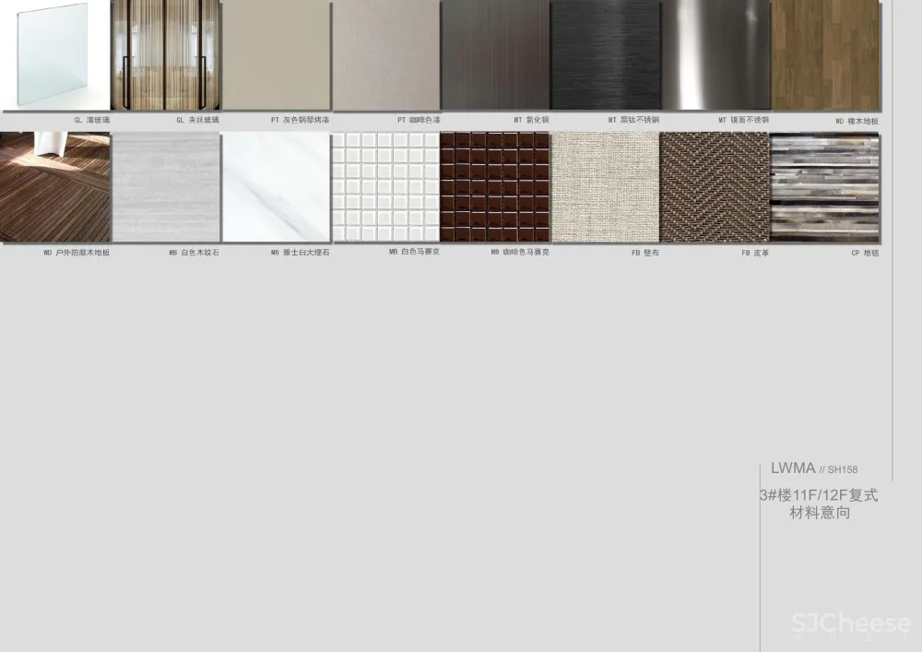Select the white mosaic tile swatch
Image resolution: width=922 pixels, height=652 pixels.
point(385,187)
